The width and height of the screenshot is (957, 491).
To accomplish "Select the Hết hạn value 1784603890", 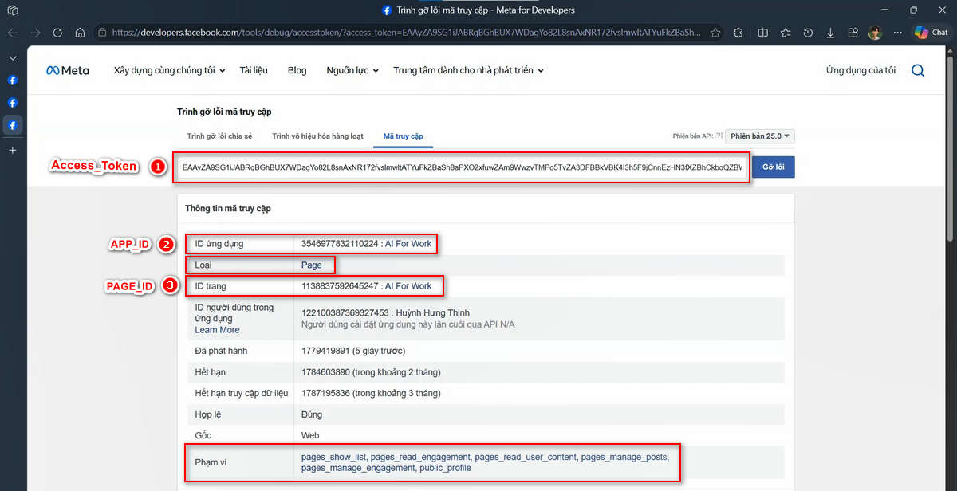I will (325, 371).
